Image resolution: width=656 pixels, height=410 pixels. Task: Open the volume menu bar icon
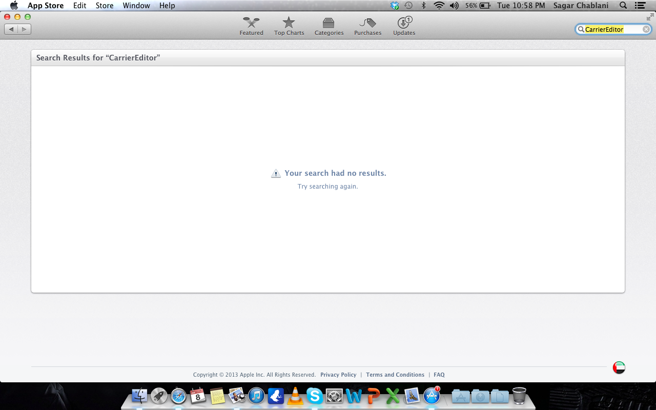454,6
